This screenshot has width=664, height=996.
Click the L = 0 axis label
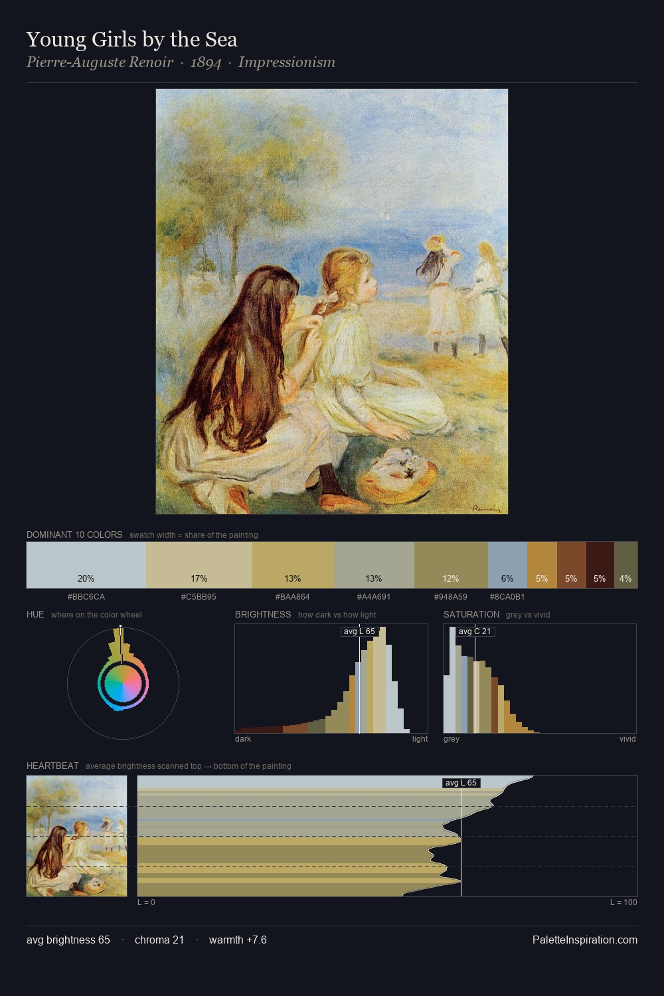coord(146,902)
